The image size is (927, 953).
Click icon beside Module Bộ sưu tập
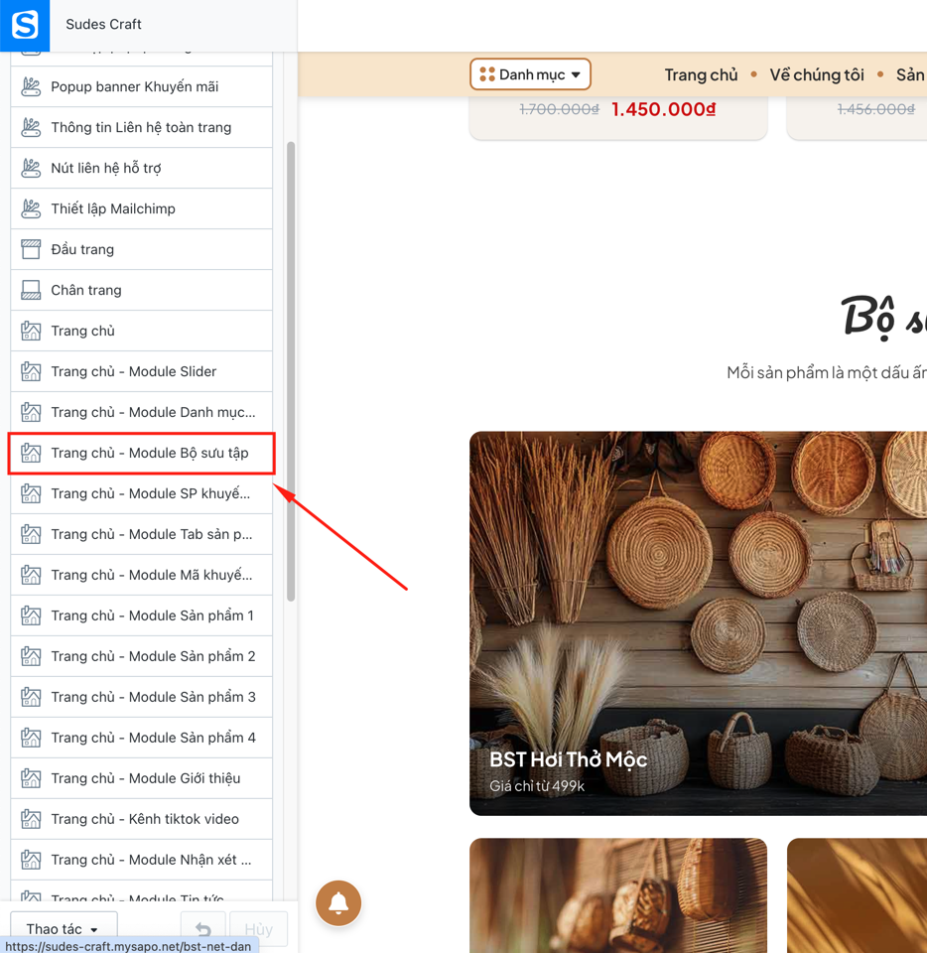point(31,454)
